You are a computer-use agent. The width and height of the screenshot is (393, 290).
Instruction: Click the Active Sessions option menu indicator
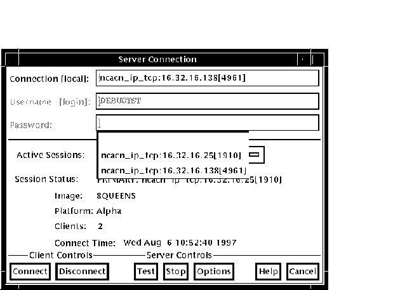255,154
